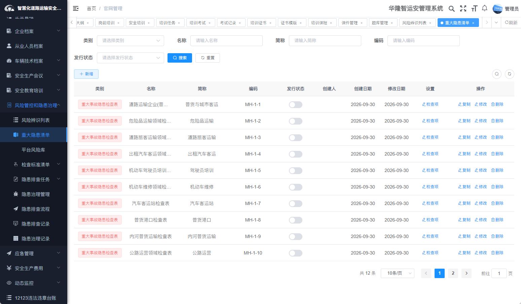
Task: Click the round search toggle icon above table
Action: tap(497, 74)
